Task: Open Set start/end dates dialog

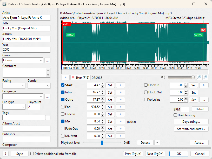Action: tap(191, 129)
